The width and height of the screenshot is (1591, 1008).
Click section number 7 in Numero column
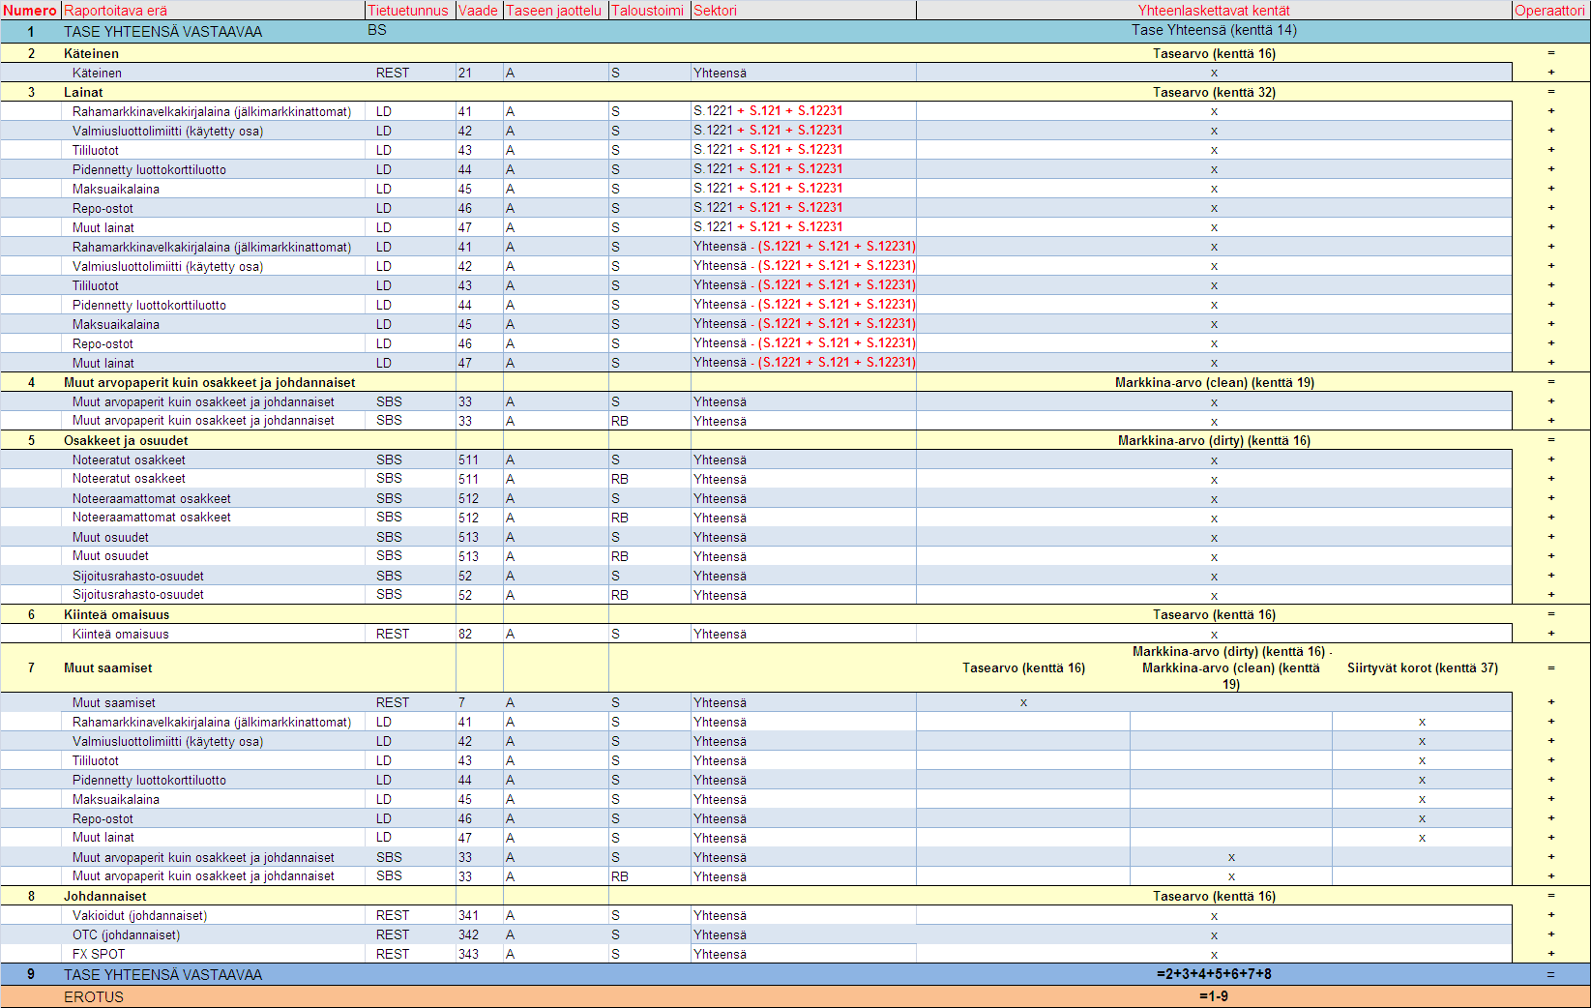31,667
